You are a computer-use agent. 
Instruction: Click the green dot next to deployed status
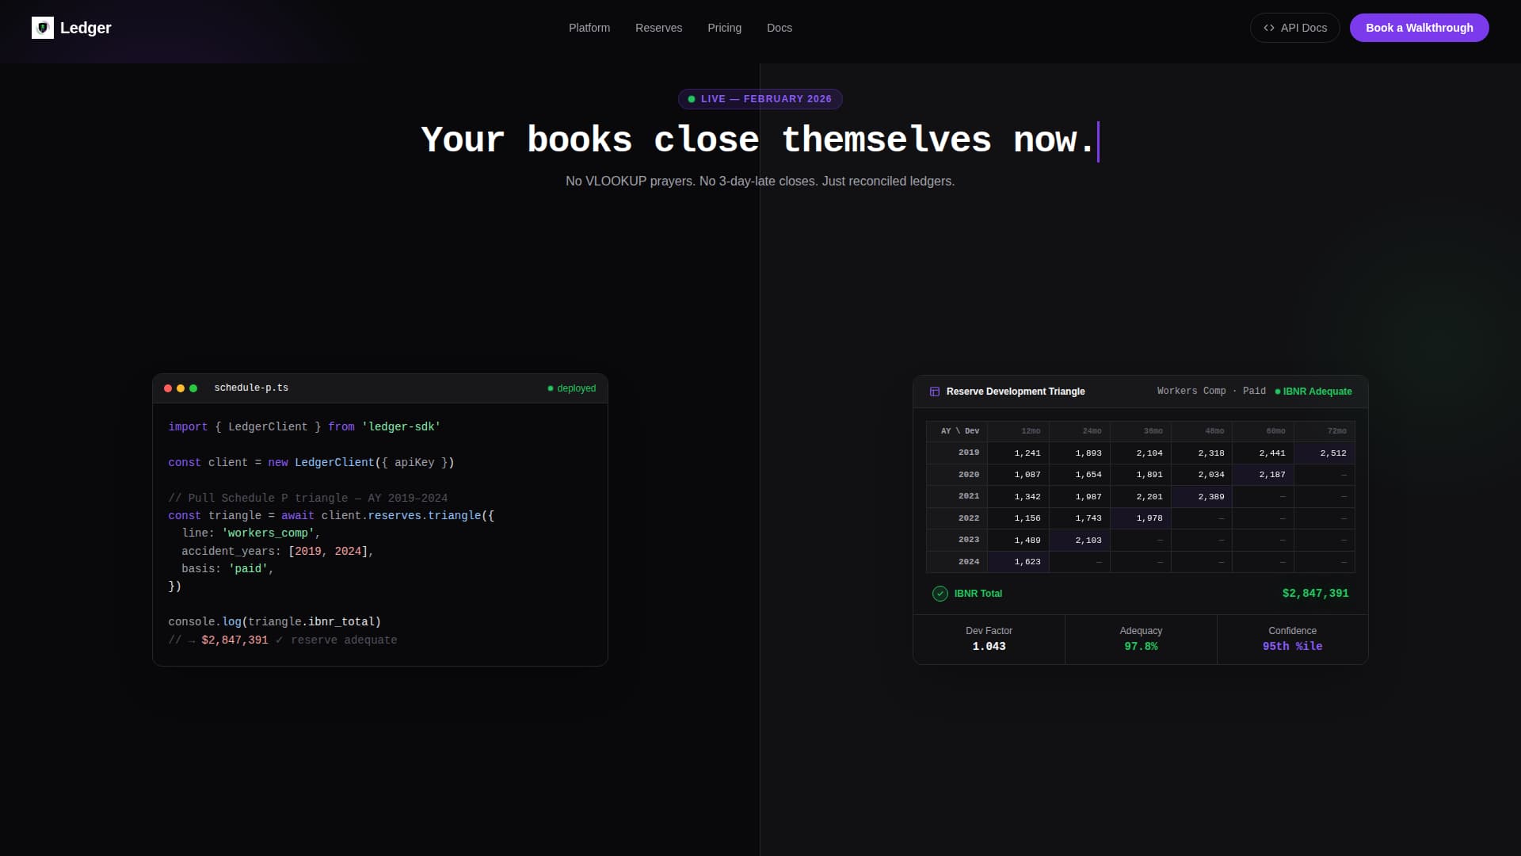click(x=551, y=388)
